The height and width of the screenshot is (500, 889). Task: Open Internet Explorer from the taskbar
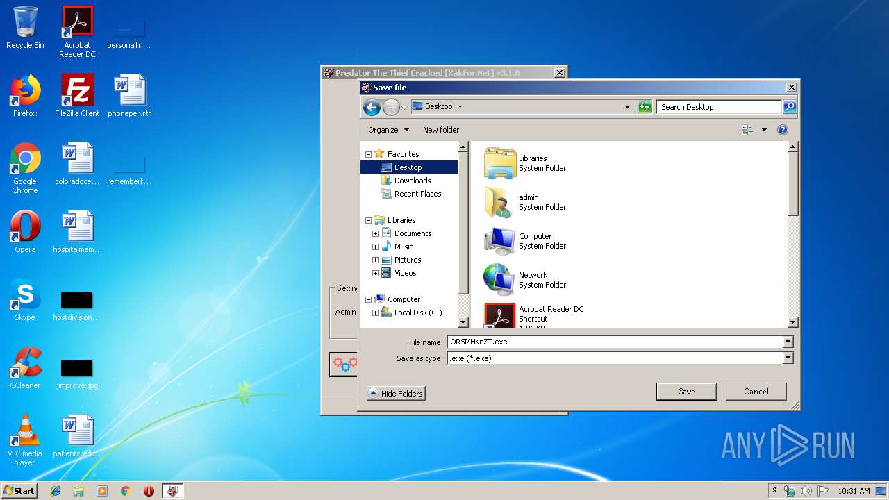56,491
